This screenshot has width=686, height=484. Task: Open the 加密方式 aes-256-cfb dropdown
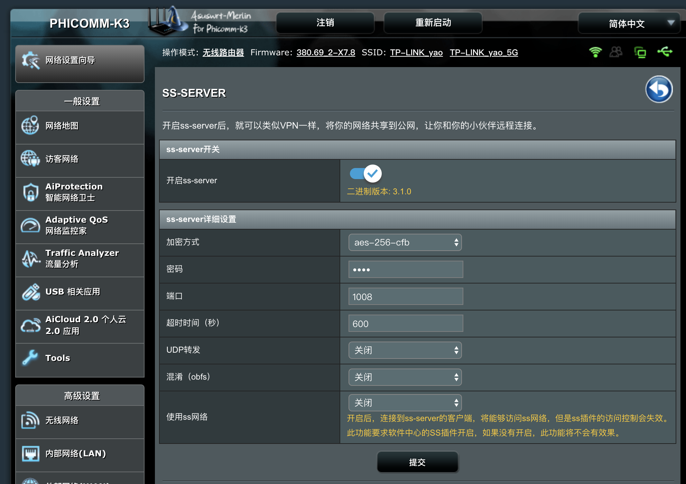coord(405,242)
